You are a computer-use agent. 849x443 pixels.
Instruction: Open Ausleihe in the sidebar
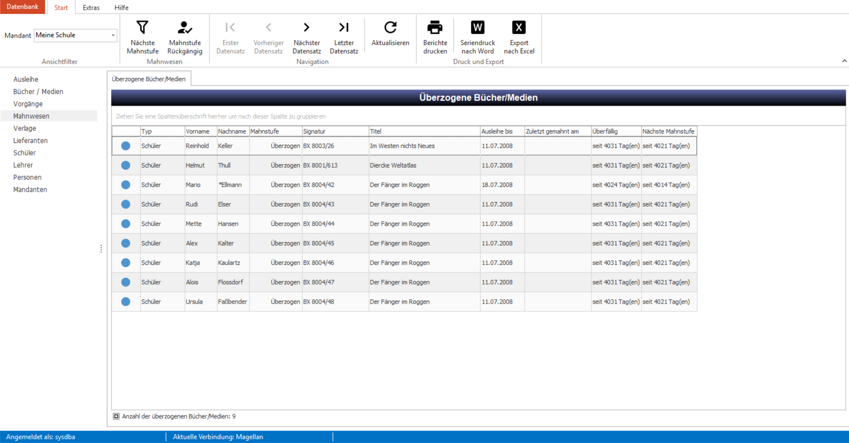26,79
